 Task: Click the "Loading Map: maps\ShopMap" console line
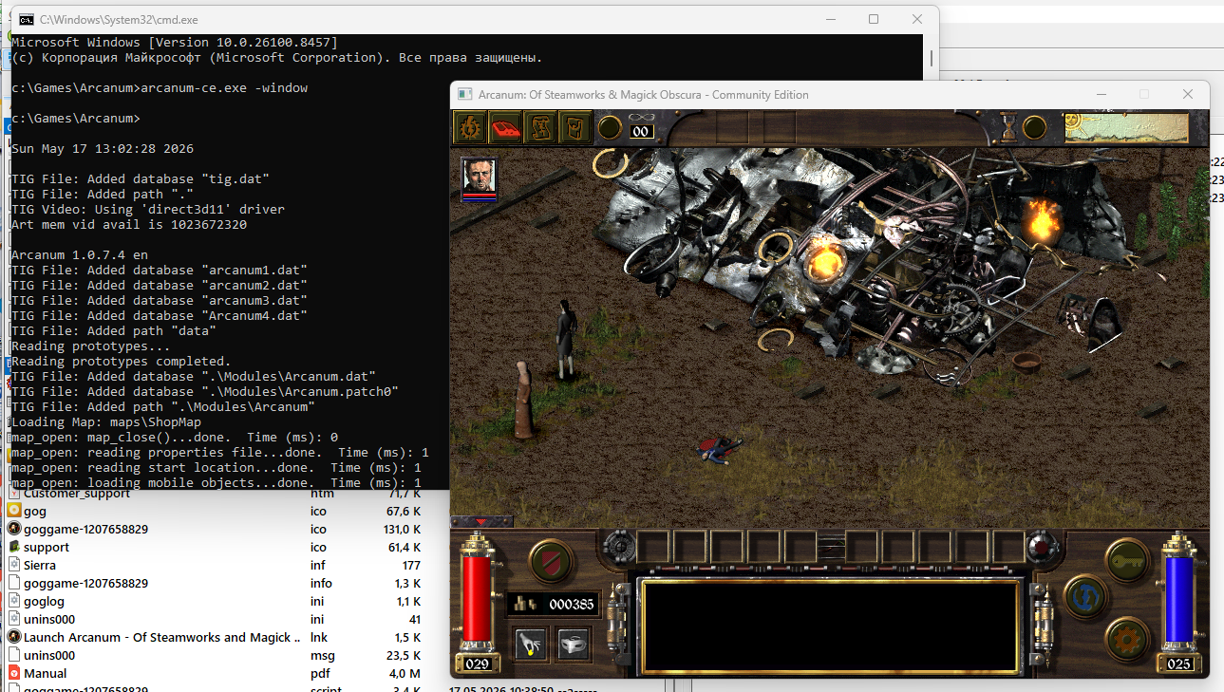(x=106, y=422)
